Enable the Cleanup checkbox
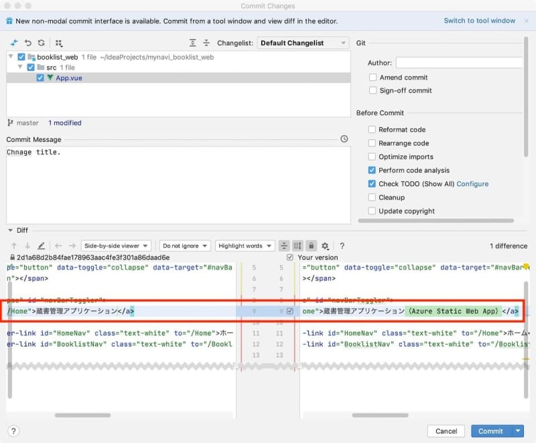The image size is (536, 443). coord(372,197)
